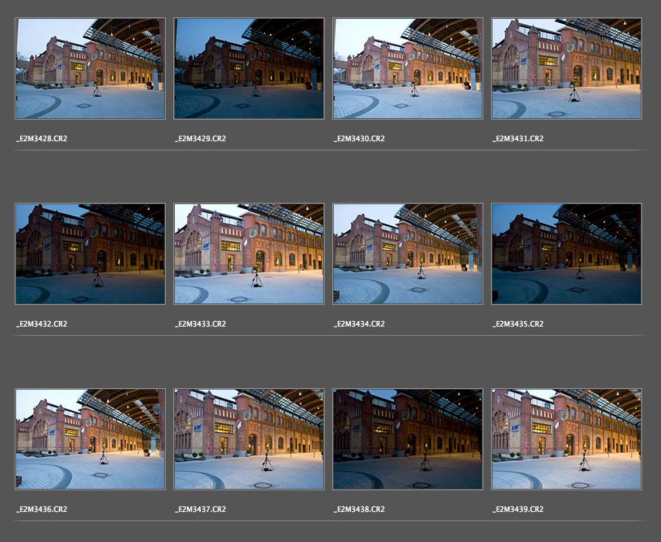The width and height of the screenshot is (661, 542).
Task: Select the file name _E2M3431.CR2
Action: coord(518,138)
